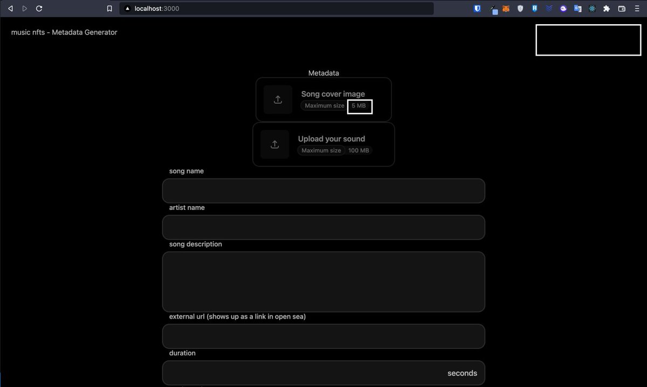Screen dimensions: 647x387
Task: Open the browser wallet icon
Action: 622,9
